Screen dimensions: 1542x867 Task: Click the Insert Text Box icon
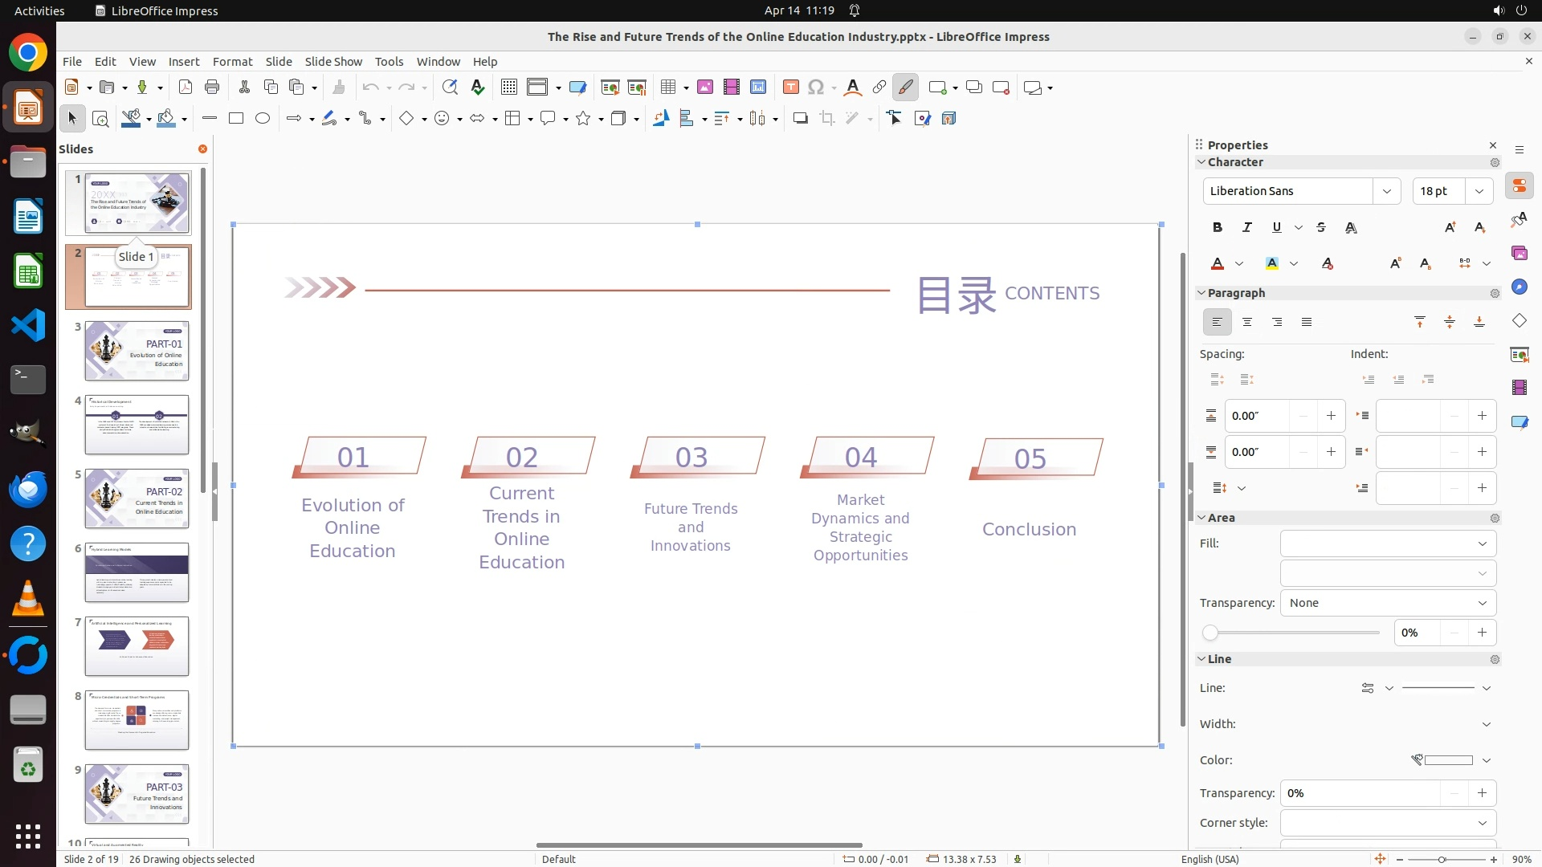tap(790, 88)
